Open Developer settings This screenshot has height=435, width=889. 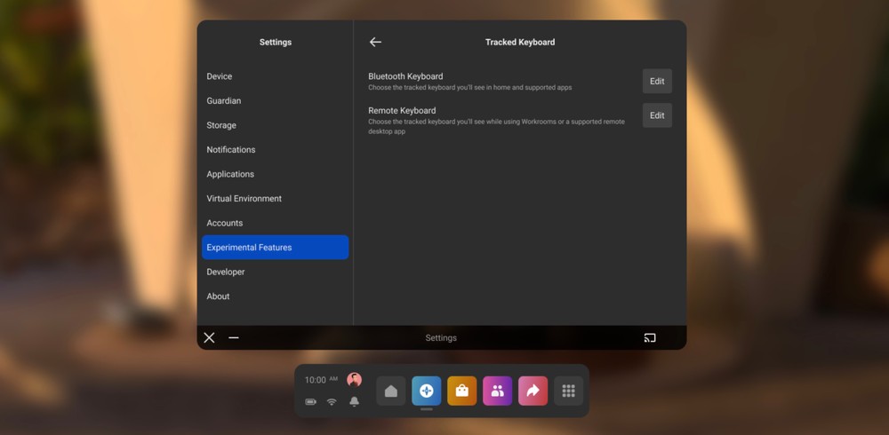[x=275, y=272]
